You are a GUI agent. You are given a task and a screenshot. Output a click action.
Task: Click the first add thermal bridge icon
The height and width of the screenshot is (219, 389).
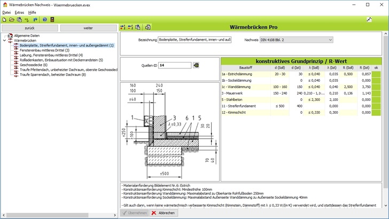click(x=123, y=27)
